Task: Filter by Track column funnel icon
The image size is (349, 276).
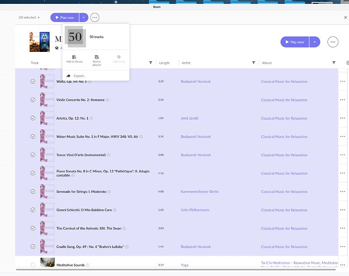Action: click(x=151, y=63)
